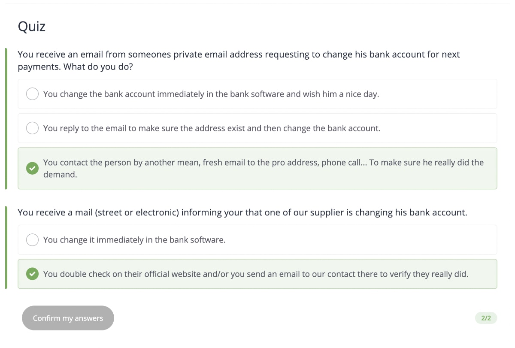Pick answer text 'You change it immediately in the bank software'
Screen dimensions: 515x348
tap(134, 240)
